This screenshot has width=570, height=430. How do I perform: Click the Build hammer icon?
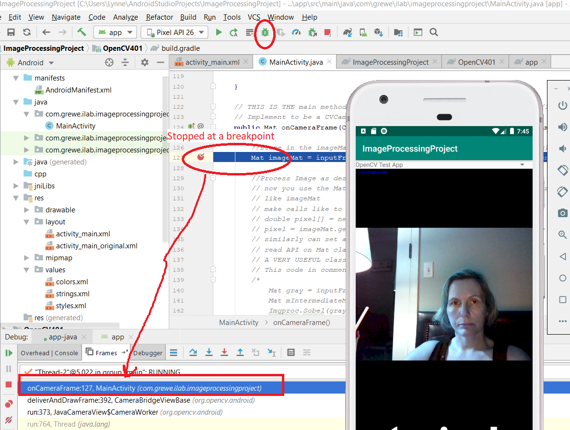click(82, 32)
